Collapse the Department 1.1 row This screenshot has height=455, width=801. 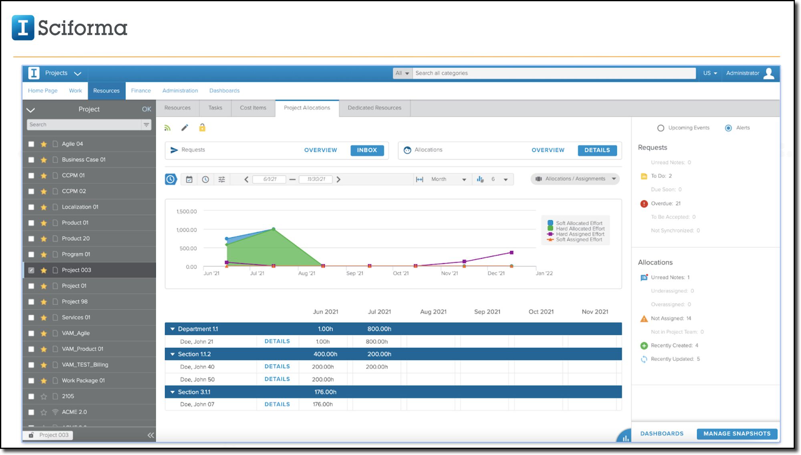173,329
